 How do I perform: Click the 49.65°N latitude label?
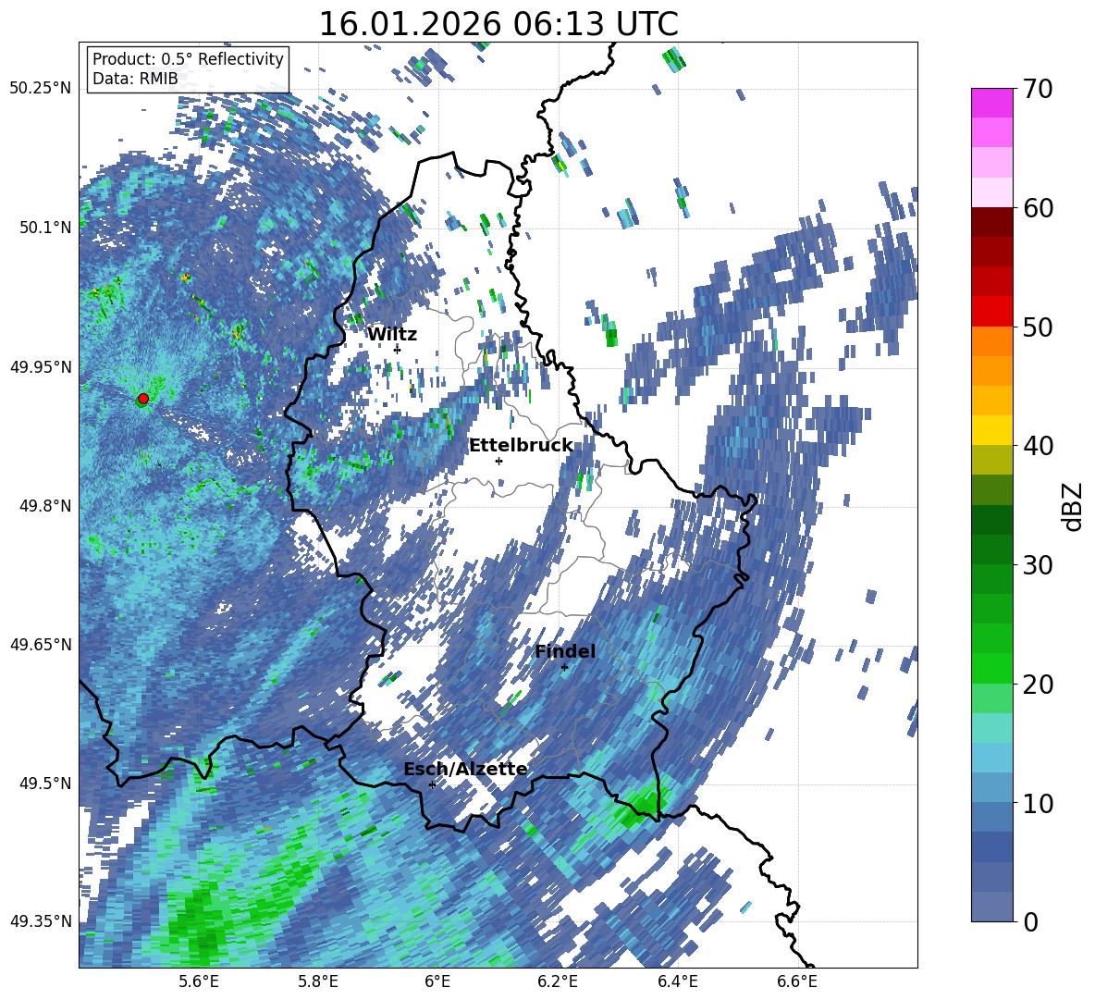tap(41, 644)
